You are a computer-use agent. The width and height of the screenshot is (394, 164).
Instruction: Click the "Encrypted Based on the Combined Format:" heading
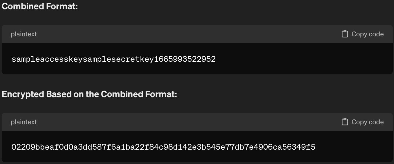89,94
